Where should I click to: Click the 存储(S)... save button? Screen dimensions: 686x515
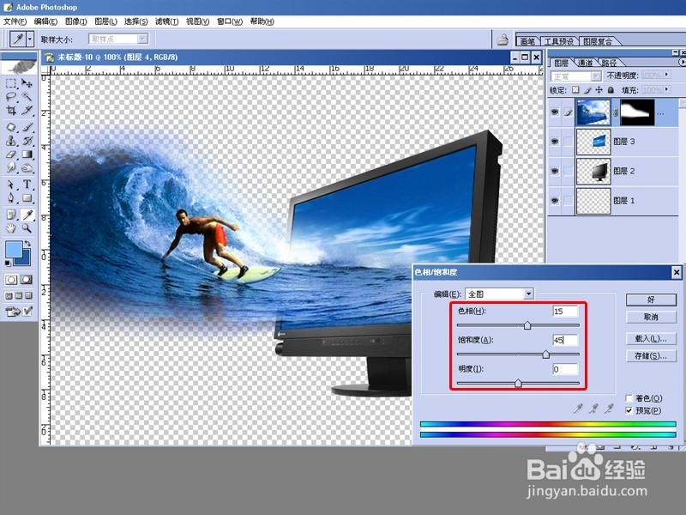(651, 355)
